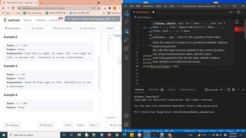Image resolution: width=246 pixels, height=138 pixels.
Task: Open the editor More Actions ellipsis
Action: (243, 12)
